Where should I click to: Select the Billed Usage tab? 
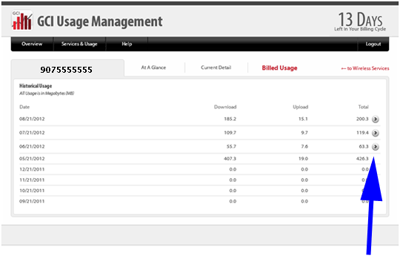click(279, 68)
